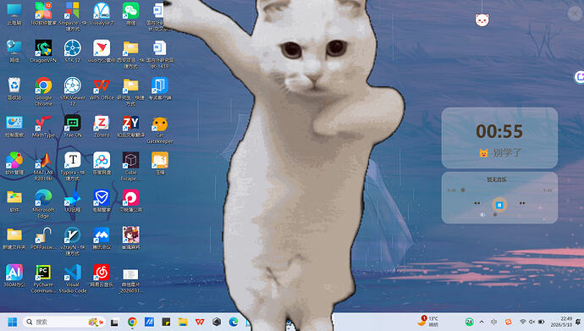Click the taskbar search box
This screenshot has width=584, height=331.
pos(64,322)
